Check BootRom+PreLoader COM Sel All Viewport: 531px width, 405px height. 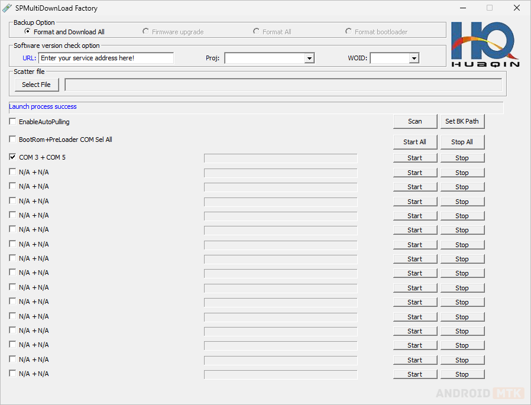tap(13, 140)
